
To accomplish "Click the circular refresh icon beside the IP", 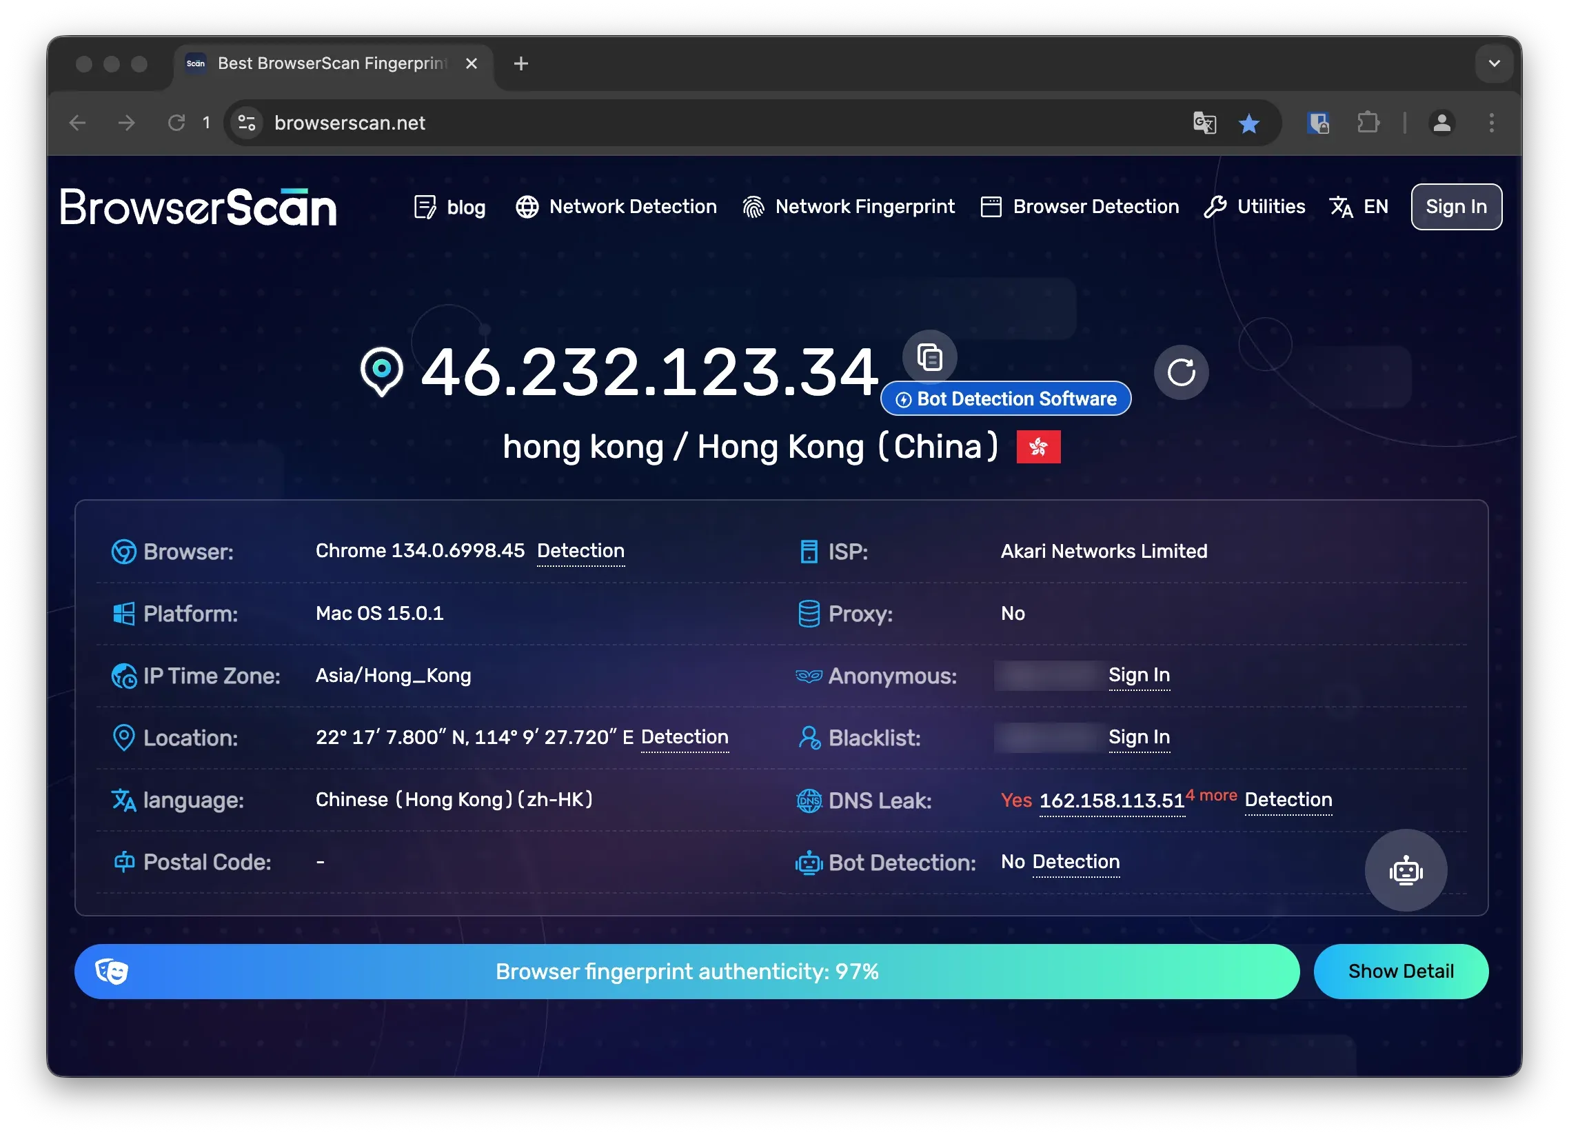I will pyautogui.click(x=1180, y=372).
